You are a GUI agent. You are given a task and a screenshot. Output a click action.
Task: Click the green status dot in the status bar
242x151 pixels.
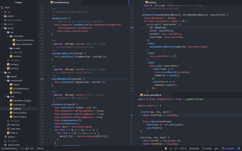(x=171, y=148)
